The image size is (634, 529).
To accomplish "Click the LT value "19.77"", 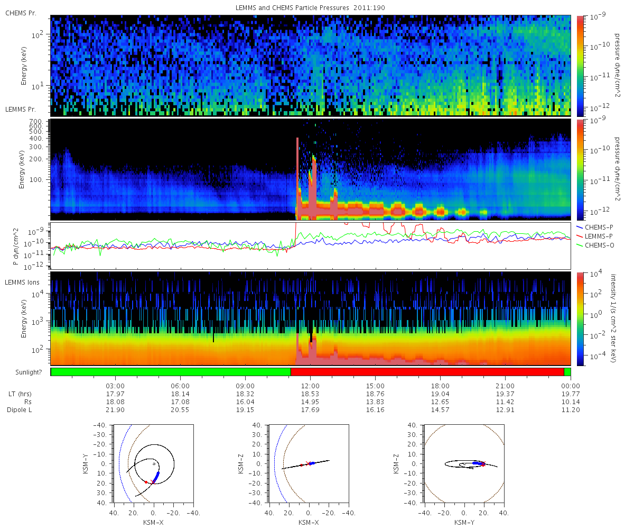I will pyautogui.click(x=571, y=394).
